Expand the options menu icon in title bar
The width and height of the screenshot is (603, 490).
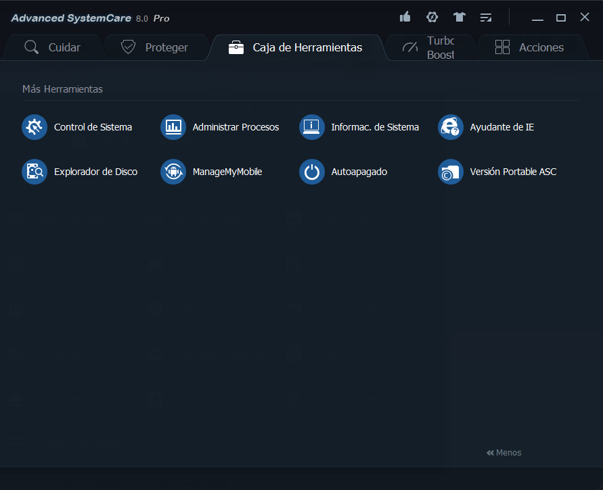pyautogui.click(x=486, y=18)
